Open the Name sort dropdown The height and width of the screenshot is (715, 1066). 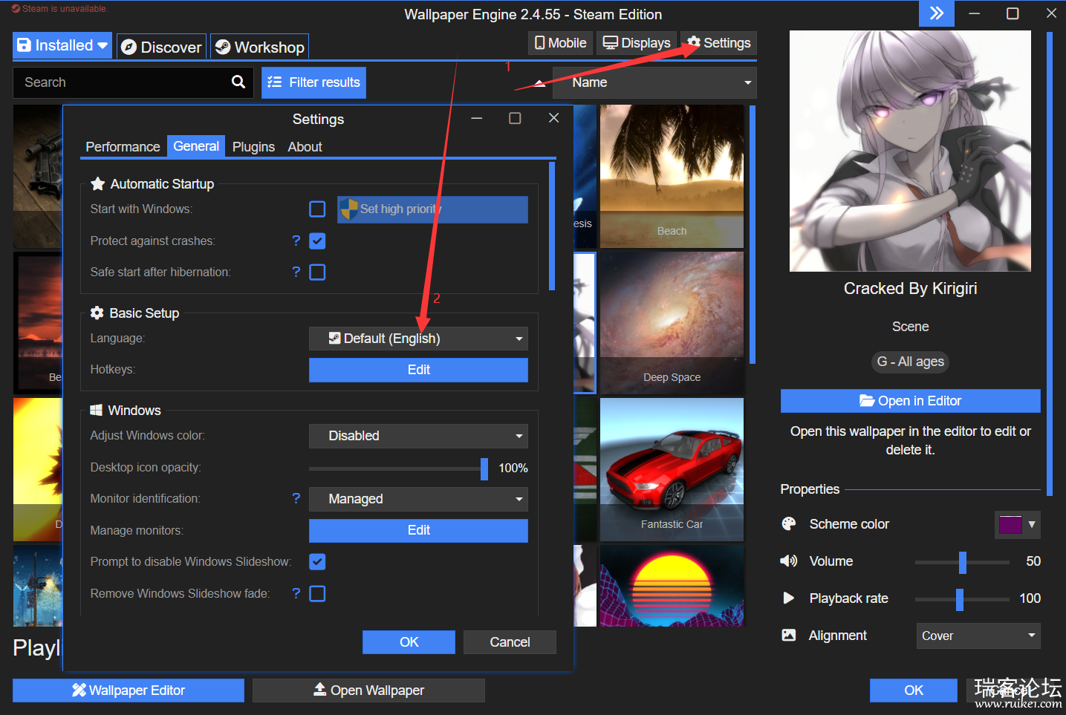654,82
